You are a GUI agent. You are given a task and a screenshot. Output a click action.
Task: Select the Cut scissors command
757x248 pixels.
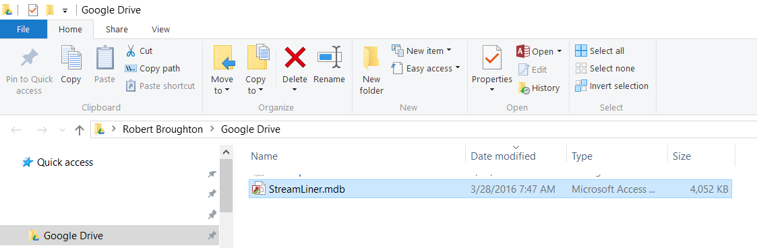coord(139,51)
